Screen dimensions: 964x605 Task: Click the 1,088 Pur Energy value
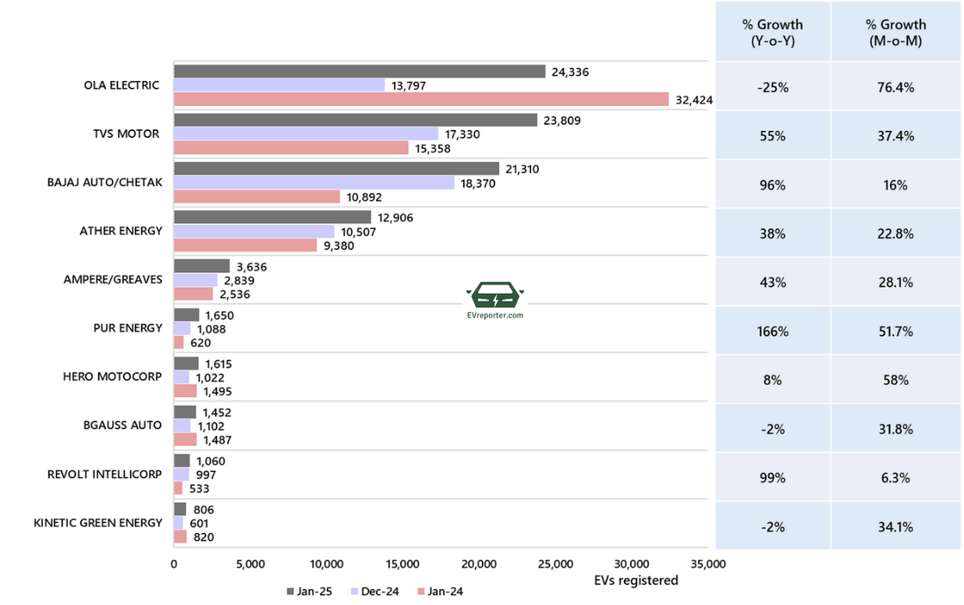[x=211, y=329]
